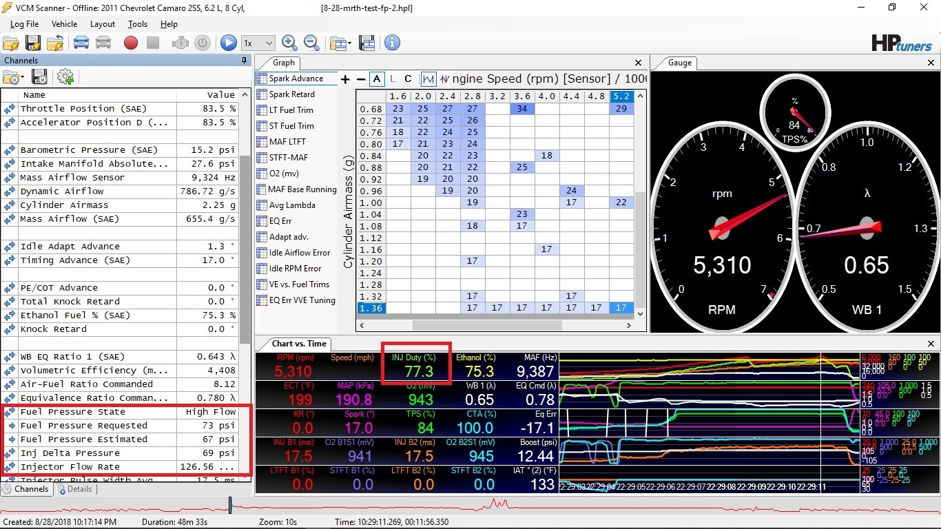Open the Tools menu

(138, 24)
